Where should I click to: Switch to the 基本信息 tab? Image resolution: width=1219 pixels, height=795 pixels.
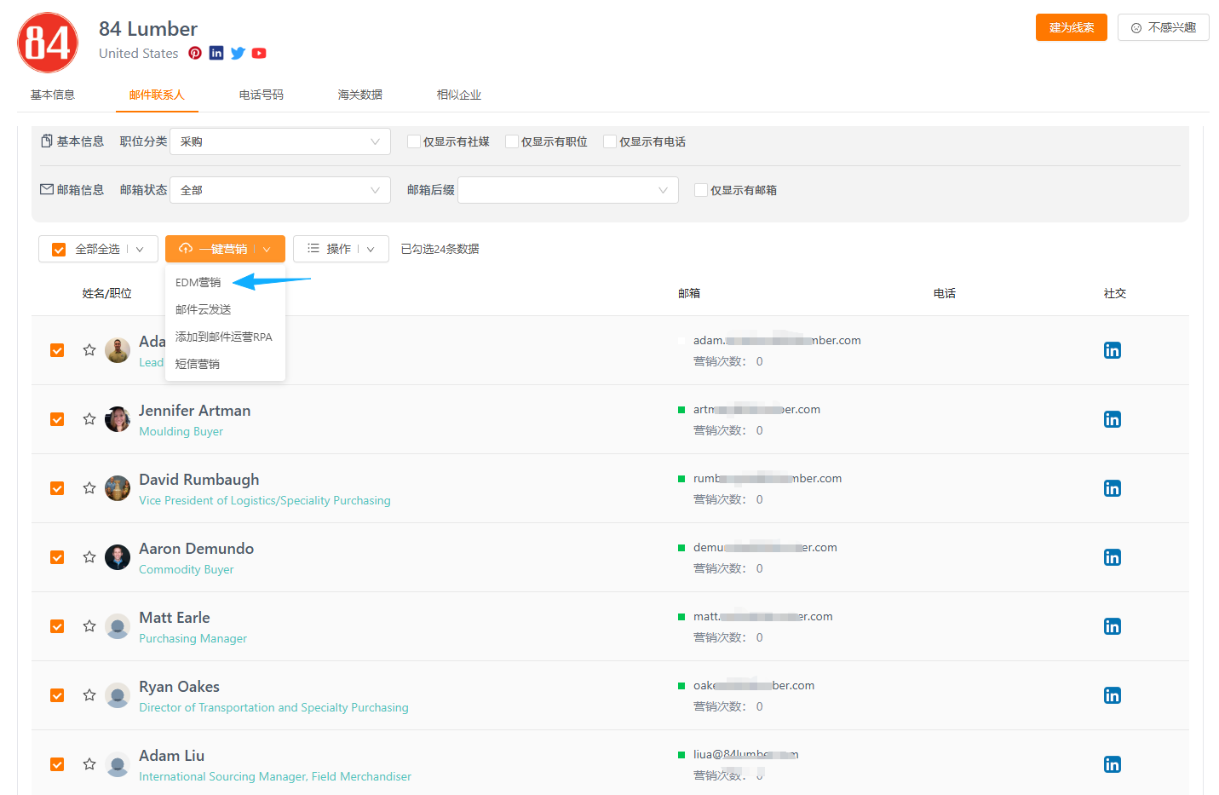[53, 95]
